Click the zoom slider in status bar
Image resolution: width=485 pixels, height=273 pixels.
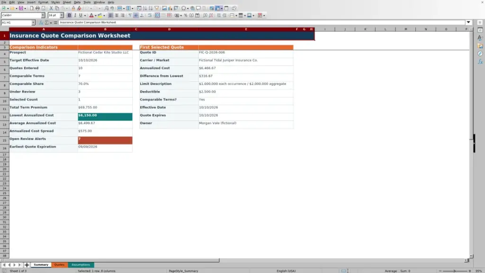click(455, 271)
